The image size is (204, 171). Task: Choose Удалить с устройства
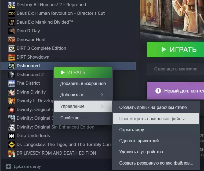(156, 152)
